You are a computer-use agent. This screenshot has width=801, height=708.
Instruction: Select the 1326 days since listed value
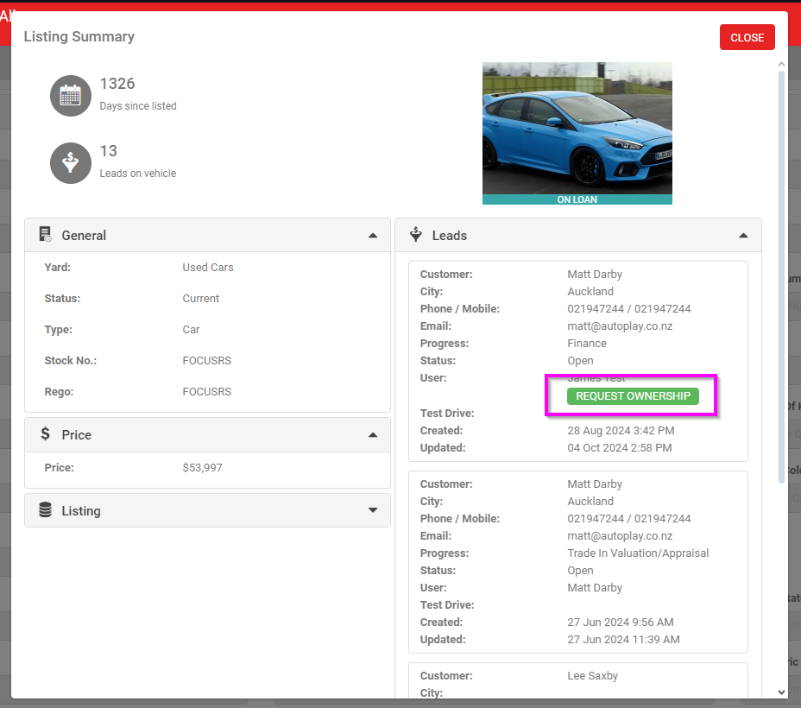117,84
